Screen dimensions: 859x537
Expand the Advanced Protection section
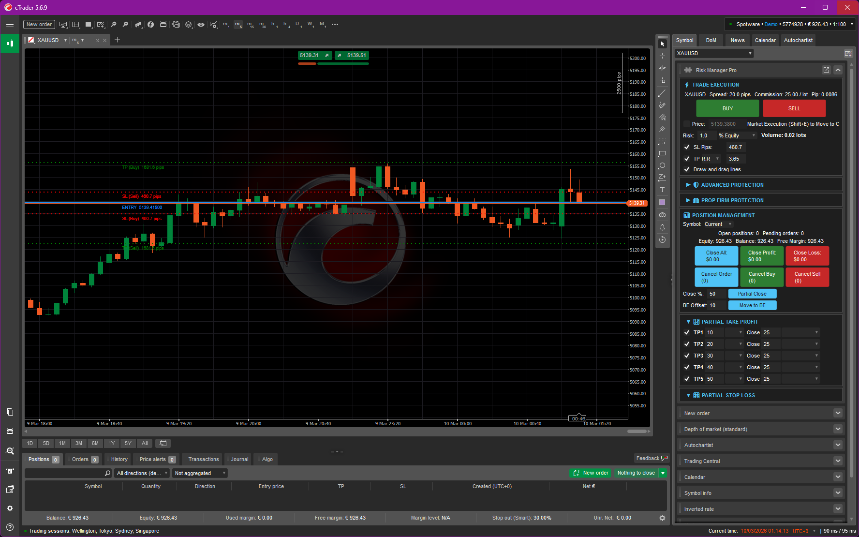pyautogui.click(x=689, y=185)
